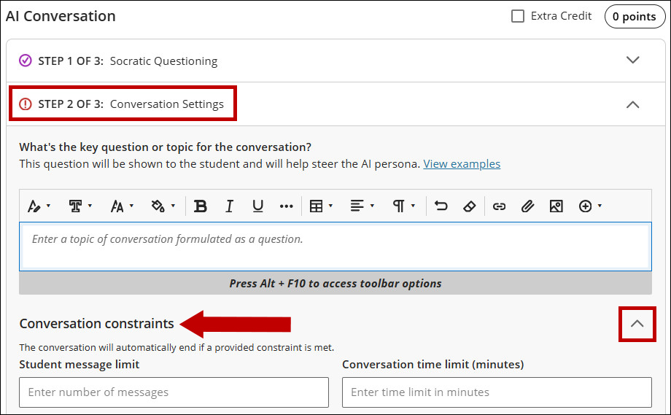Image resolution: width=671 pixels, height=415 pixels.
Task: Open the font size dropdown
Action: (x=122, y=206)
